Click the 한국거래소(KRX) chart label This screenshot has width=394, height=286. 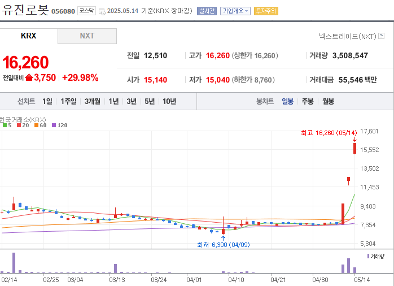click(x=23, y=119)
